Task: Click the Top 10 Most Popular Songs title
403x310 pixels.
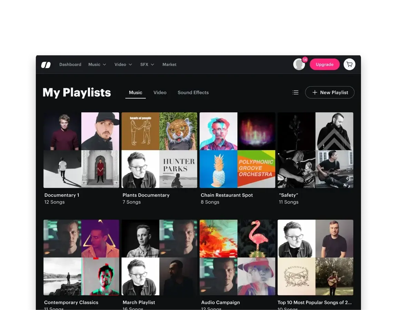Action: (x=315, y=302)
